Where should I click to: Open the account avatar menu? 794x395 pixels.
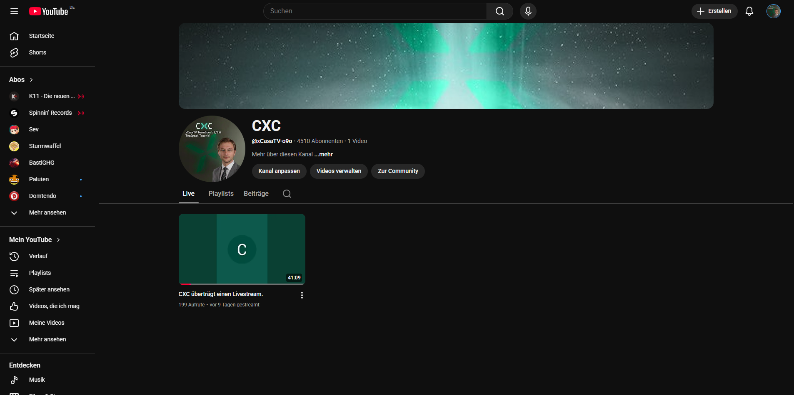click(x=773, y=11)
